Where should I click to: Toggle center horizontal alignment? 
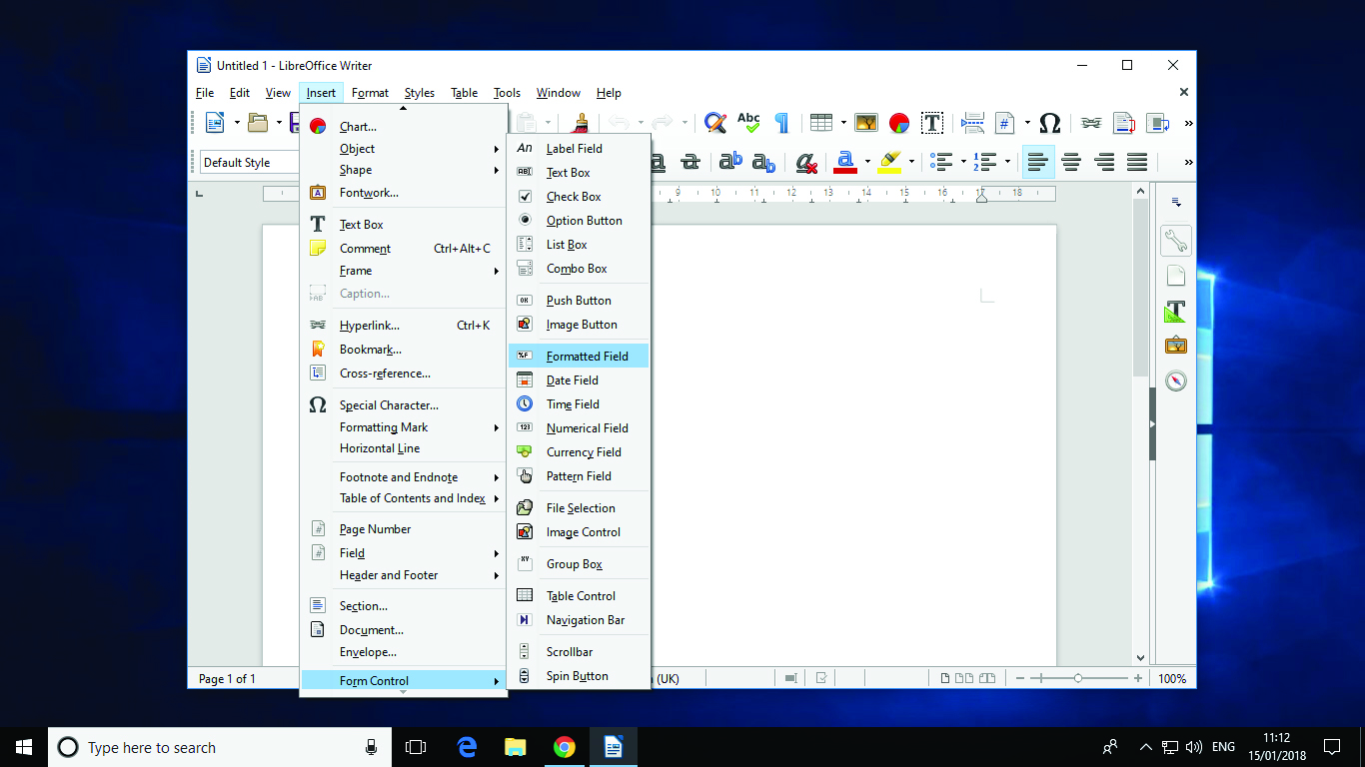tap(1071, 162)
